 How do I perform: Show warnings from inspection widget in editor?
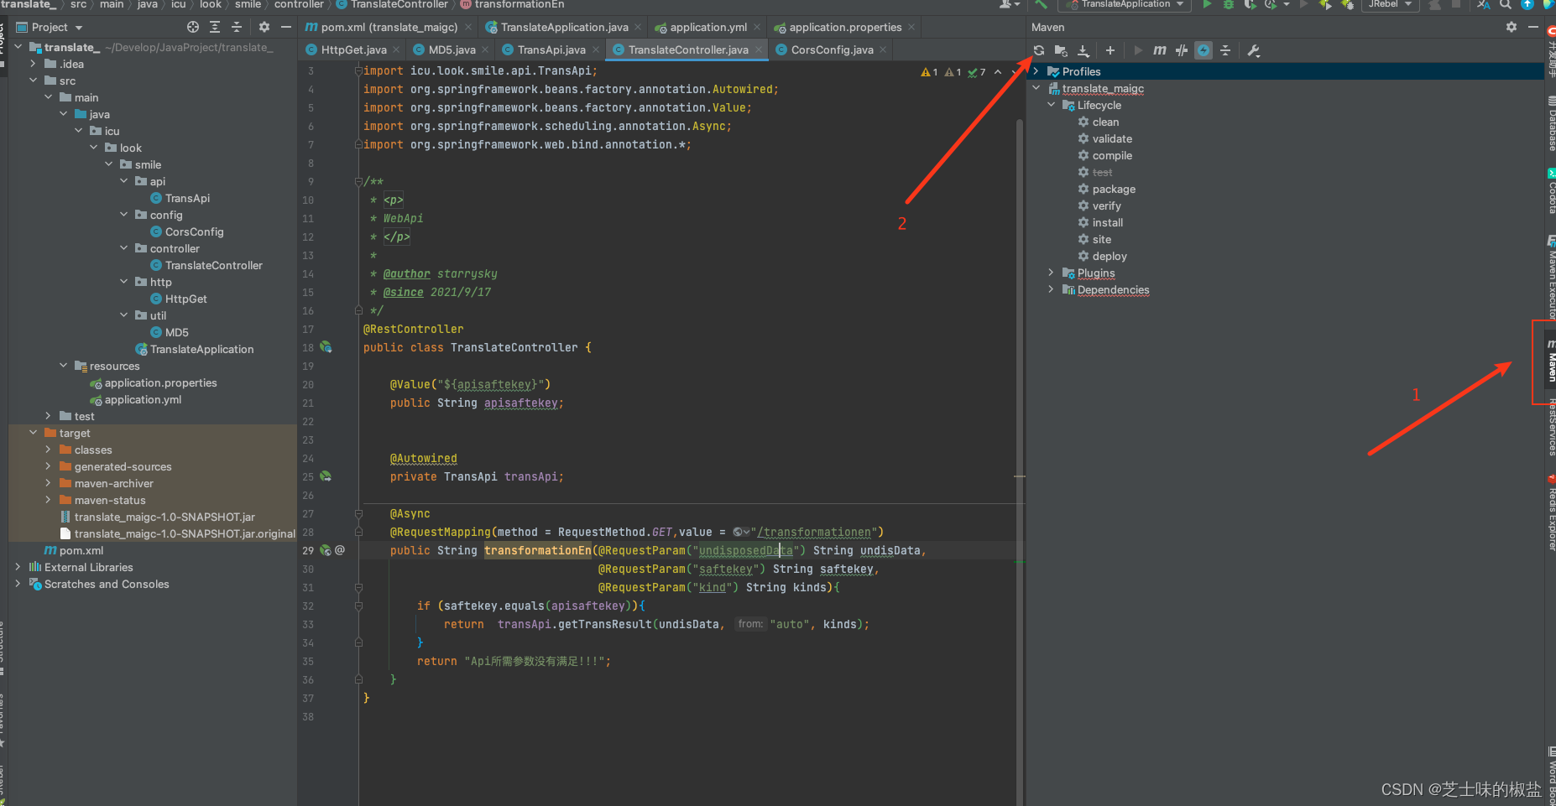(929, 72)
